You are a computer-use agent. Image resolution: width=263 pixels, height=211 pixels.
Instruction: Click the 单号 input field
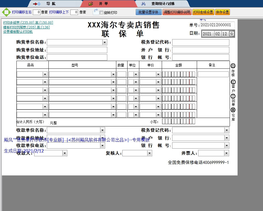click(217, 25)
